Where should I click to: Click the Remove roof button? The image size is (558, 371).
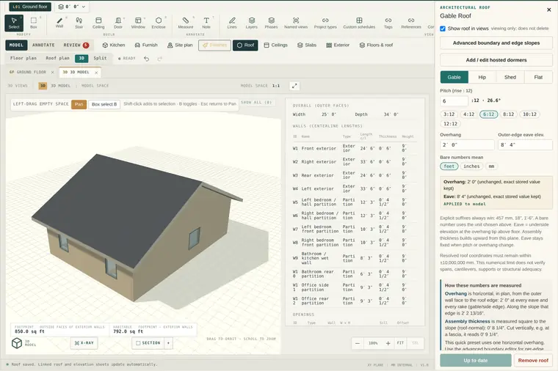(x=533, y=360)
